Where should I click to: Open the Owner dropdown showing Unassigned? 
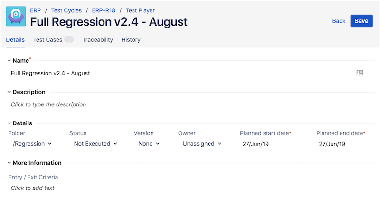(x=202, y=144)
